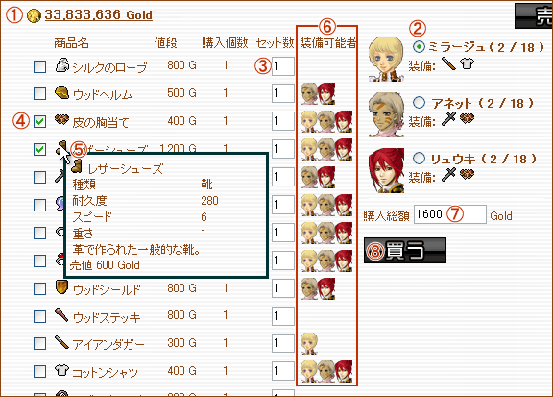Click the iron dagger item icon

61,342
